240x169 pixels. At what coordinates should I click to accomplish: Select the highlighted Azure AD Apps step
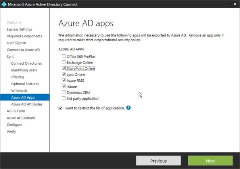tap(25, 97)
